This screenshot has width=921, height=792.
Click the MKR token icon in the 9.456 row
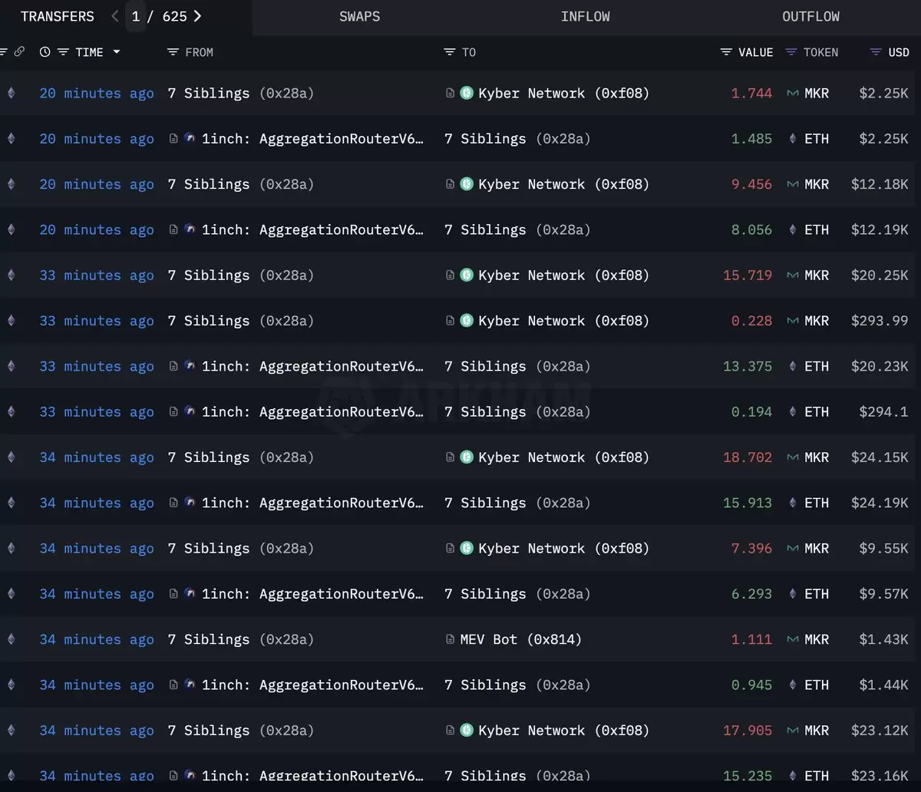(x=793, y=185)
